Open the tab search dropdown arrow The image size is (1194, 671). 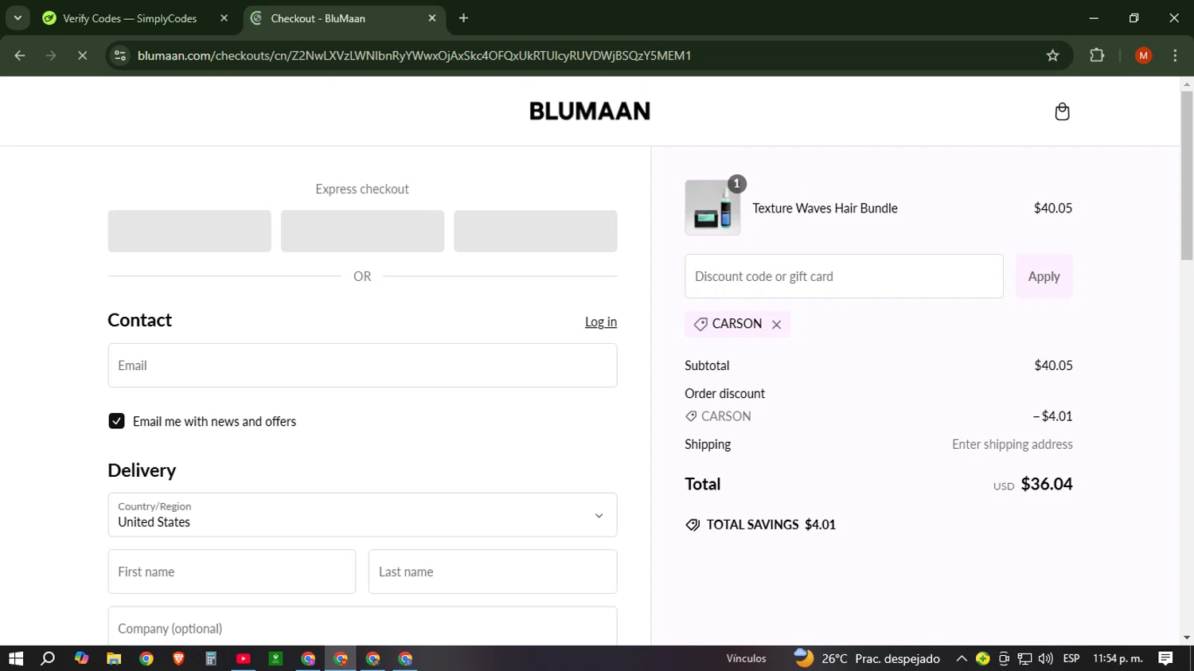coord(18,18)
